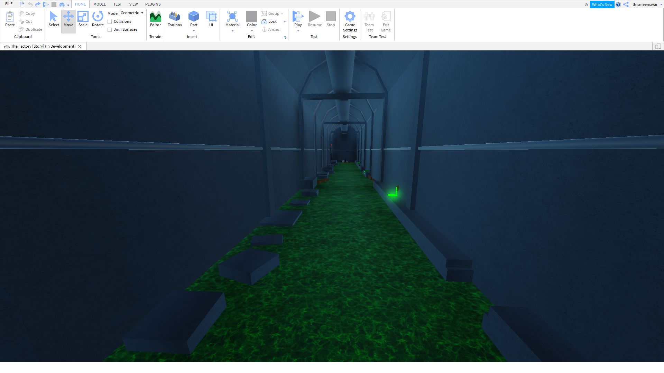Image resolution: width=664 pixels, height=373 pixels.
Task: Enable the Collisions option
Action: click(110, 21)
